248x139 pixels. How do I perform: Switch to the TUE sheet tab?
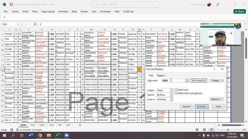(x=33, y=125)
